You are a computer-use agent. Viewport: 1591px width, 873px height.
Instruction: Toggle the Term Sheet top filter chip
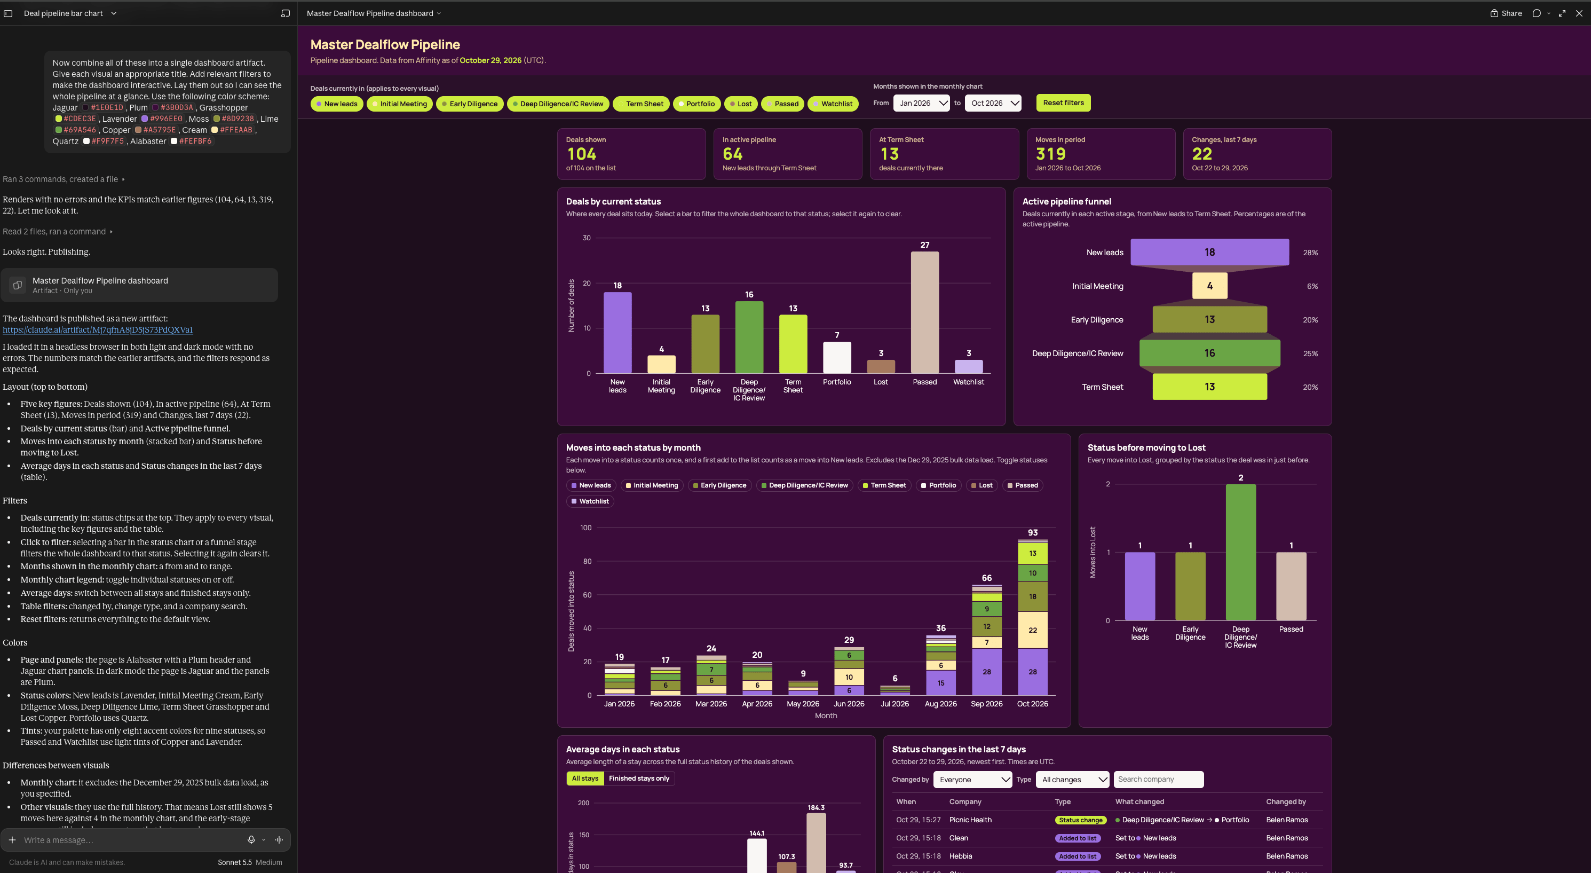point(641,104)
